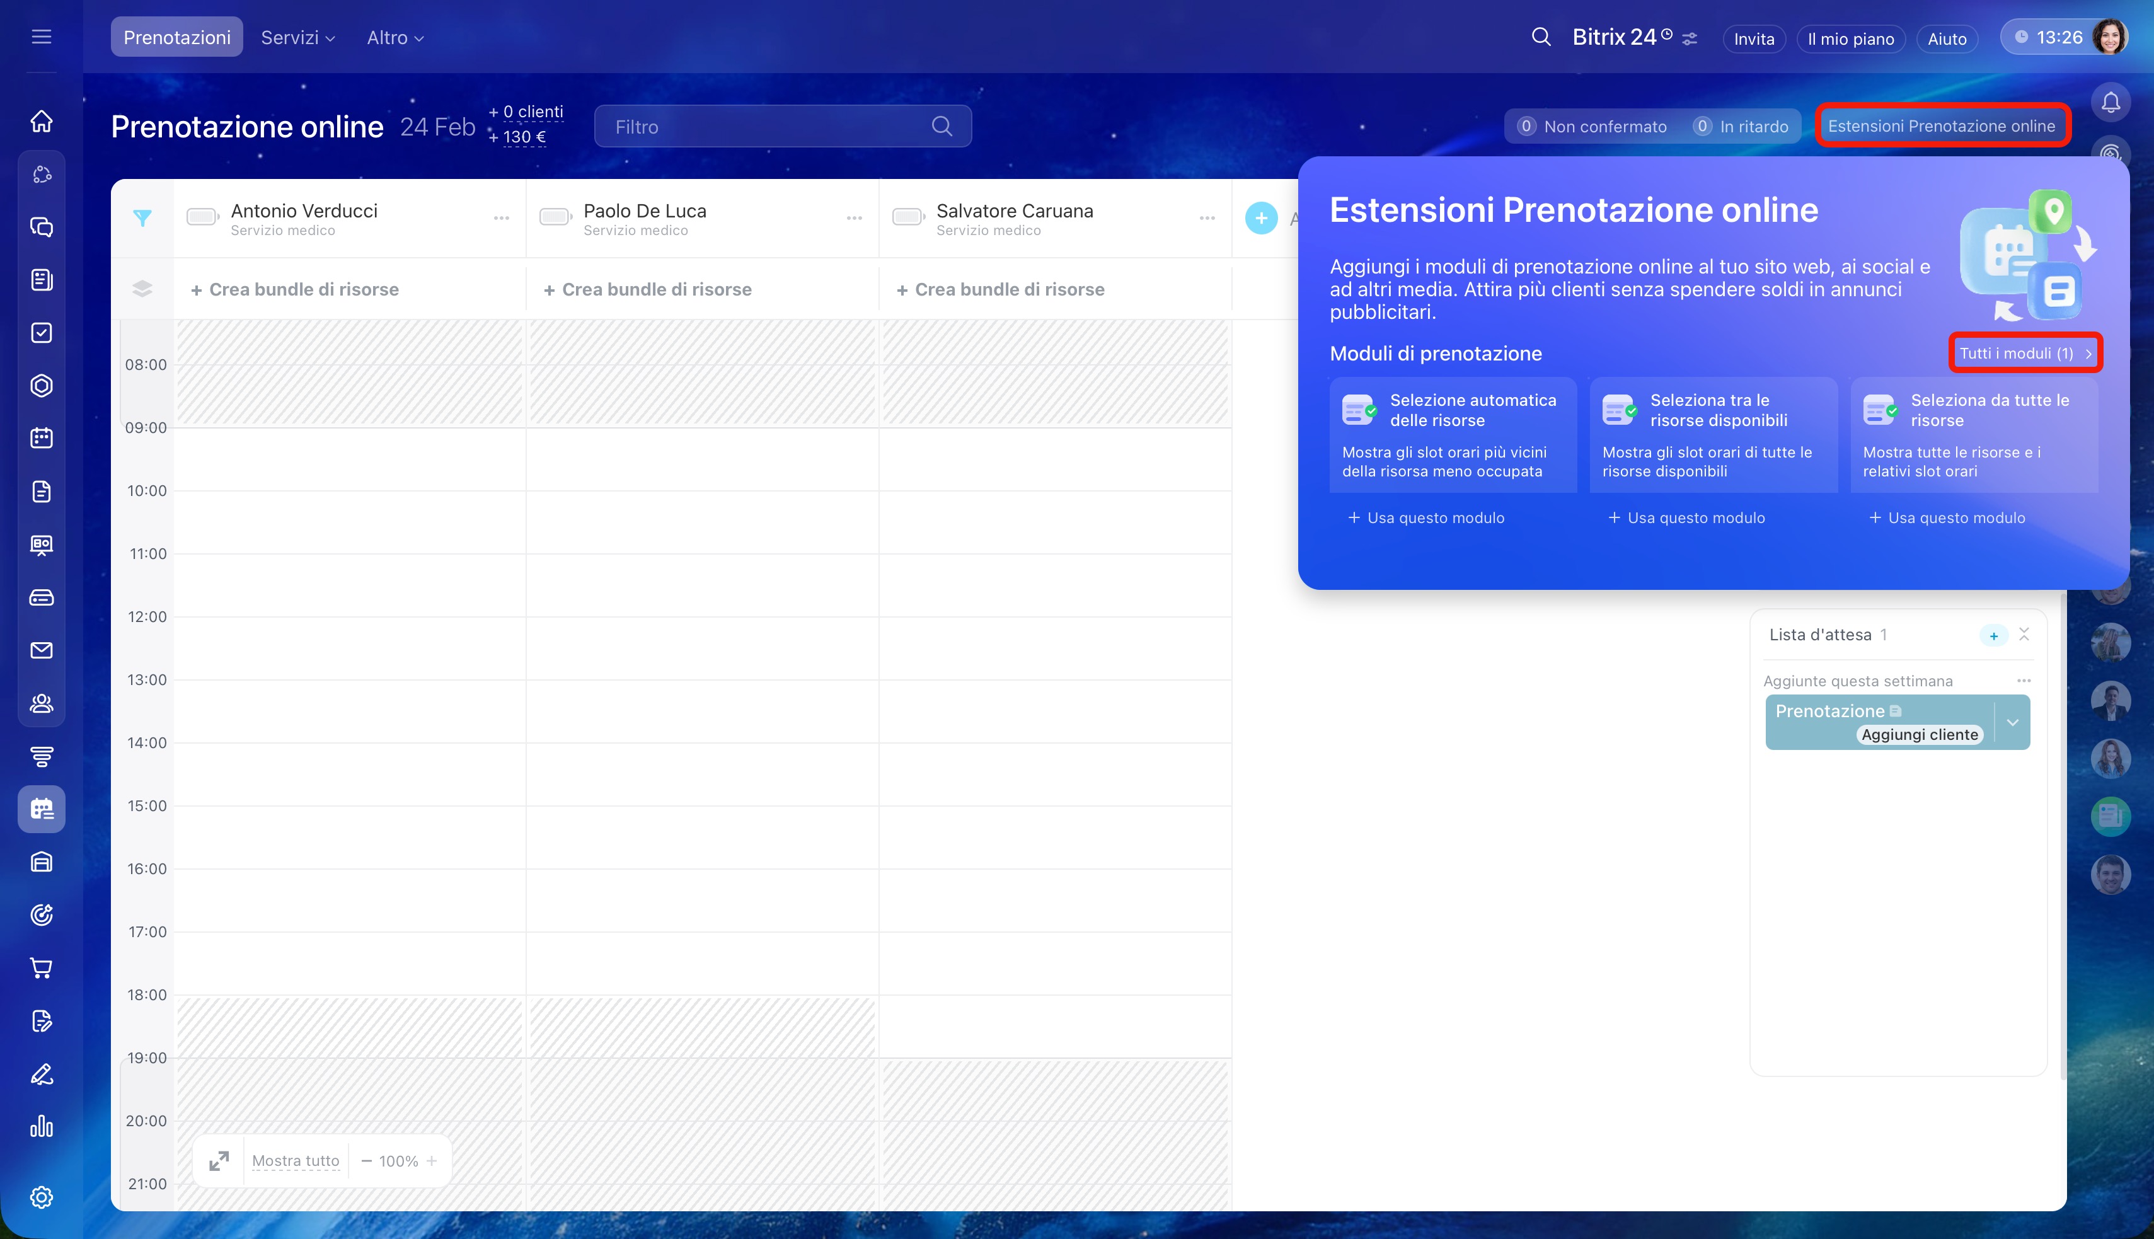Open the shopping cart sidebar icon
Image resolution: width=2154 pixels, height=1239 pixels.
pos(41,969)
